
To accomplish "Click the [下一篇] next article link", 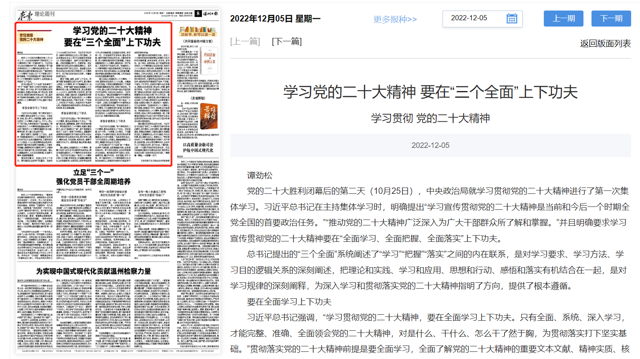I will (x=287, y=41).
